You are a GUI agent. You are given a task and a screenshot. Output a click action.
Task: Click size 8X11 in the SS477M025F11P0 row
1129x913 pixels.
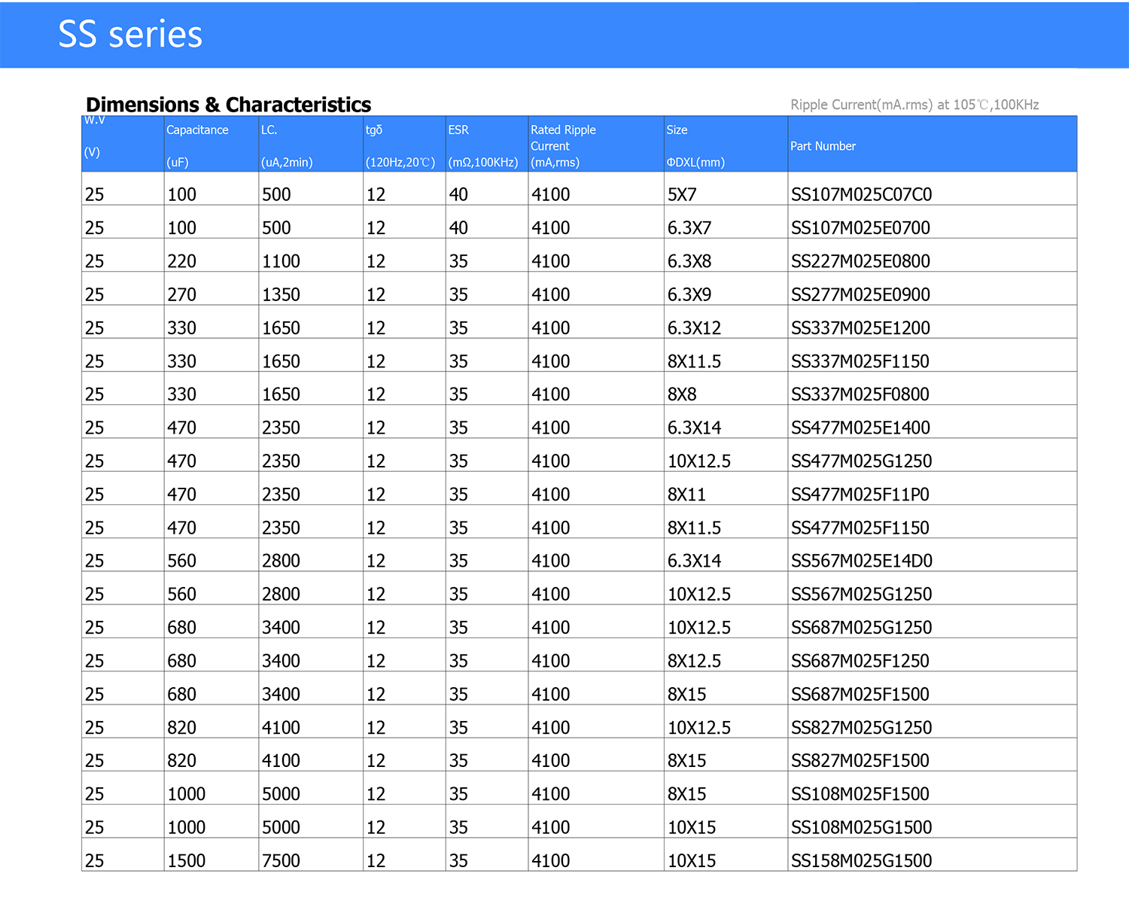[686, 495]
